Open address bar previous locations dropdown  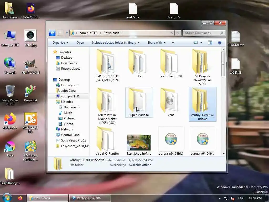click(x=172, y=33)
